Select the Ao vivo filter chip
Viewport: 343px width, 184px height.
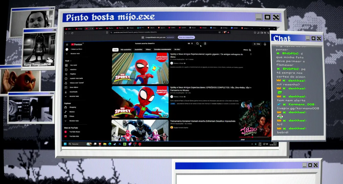tap(177, 49)
